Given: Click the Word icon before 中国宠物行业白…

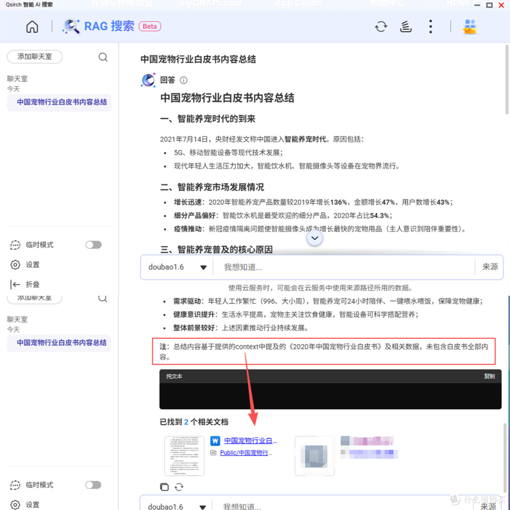Looking at the screenshot, I should click(215, 441).
